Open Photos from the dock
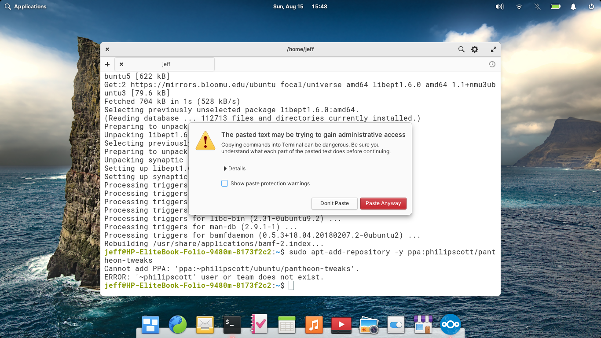The width and height of the screenshot is (601, 338). [x=369, y=325]
